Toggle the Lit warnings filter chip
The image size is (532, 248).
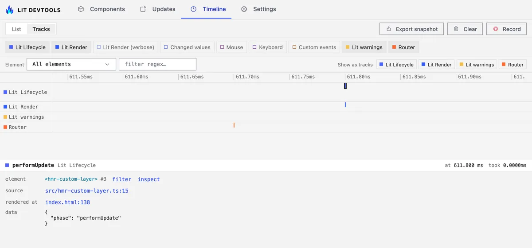click(364, 47)
